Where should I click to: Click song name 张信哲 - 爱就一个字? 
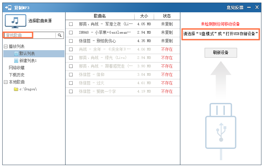pos(97,91)
